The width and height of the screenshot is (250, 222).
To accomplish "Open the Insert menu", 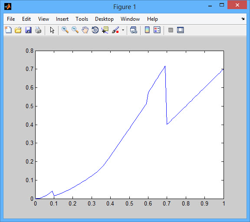I will [62, 19].
